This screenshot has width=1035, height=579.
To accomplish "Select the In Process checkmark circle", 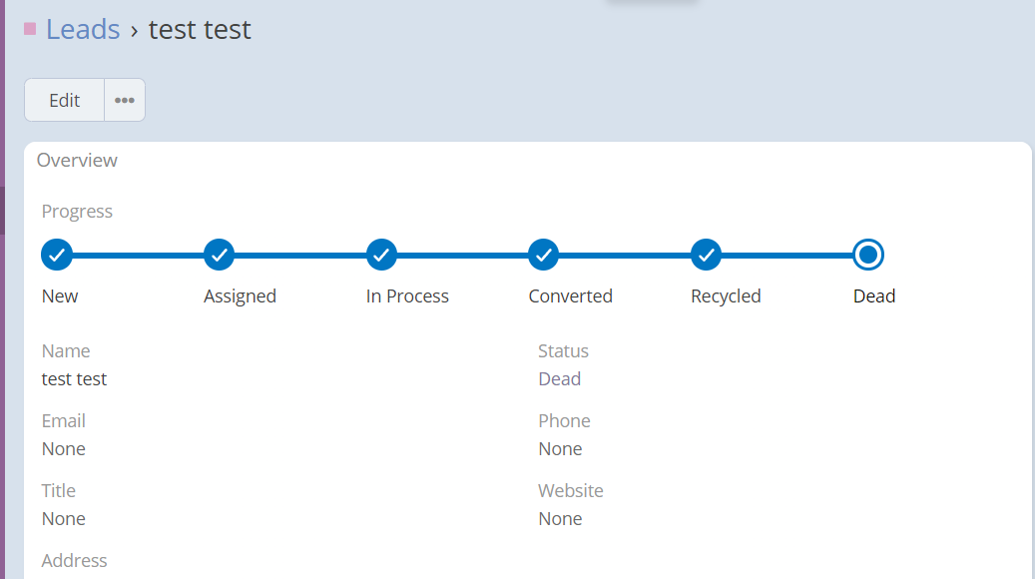I will (382, 256).
